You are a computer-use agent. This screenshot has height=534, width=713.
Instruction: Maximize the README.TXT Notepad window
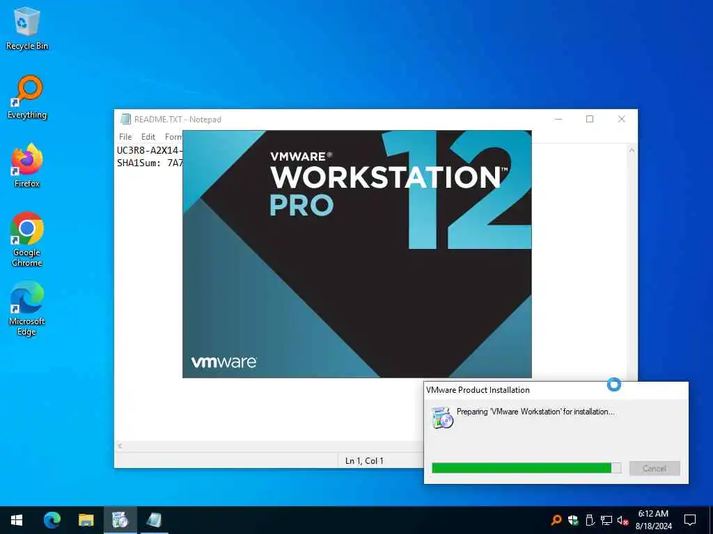coord(590,119)
